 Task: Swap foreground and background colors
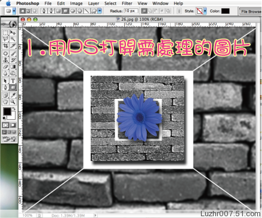[14, 108]
